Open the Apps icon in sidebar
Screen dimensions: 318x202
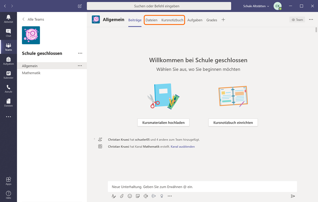[x=8, y=181]
